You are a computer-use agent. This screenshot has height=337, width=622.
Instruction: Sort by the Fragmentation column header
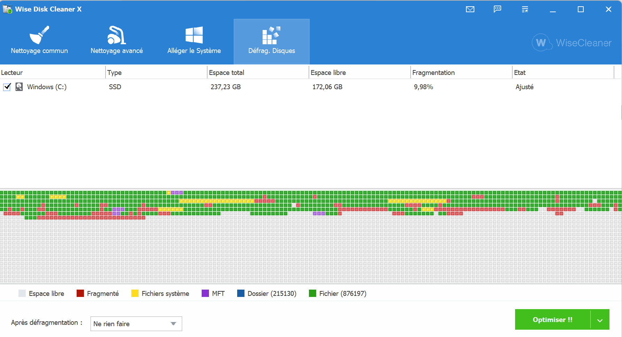pyautogui.click(x=461, y=72)
